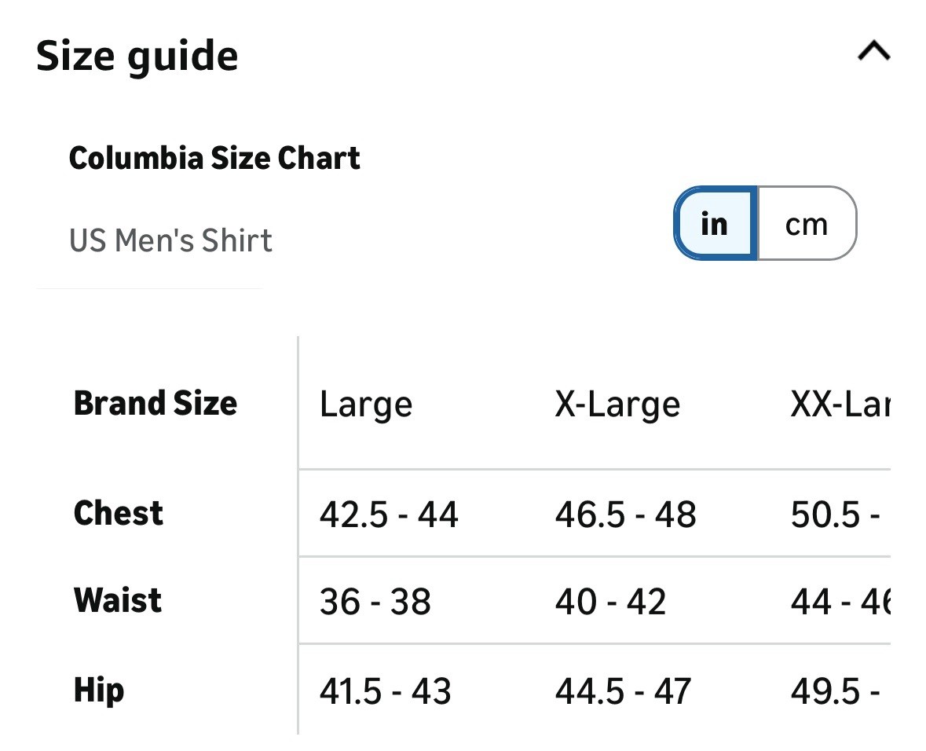This screenshot has width=926, height=751.
Task: Click the X-Large size column header
Action: pos(617,404)
